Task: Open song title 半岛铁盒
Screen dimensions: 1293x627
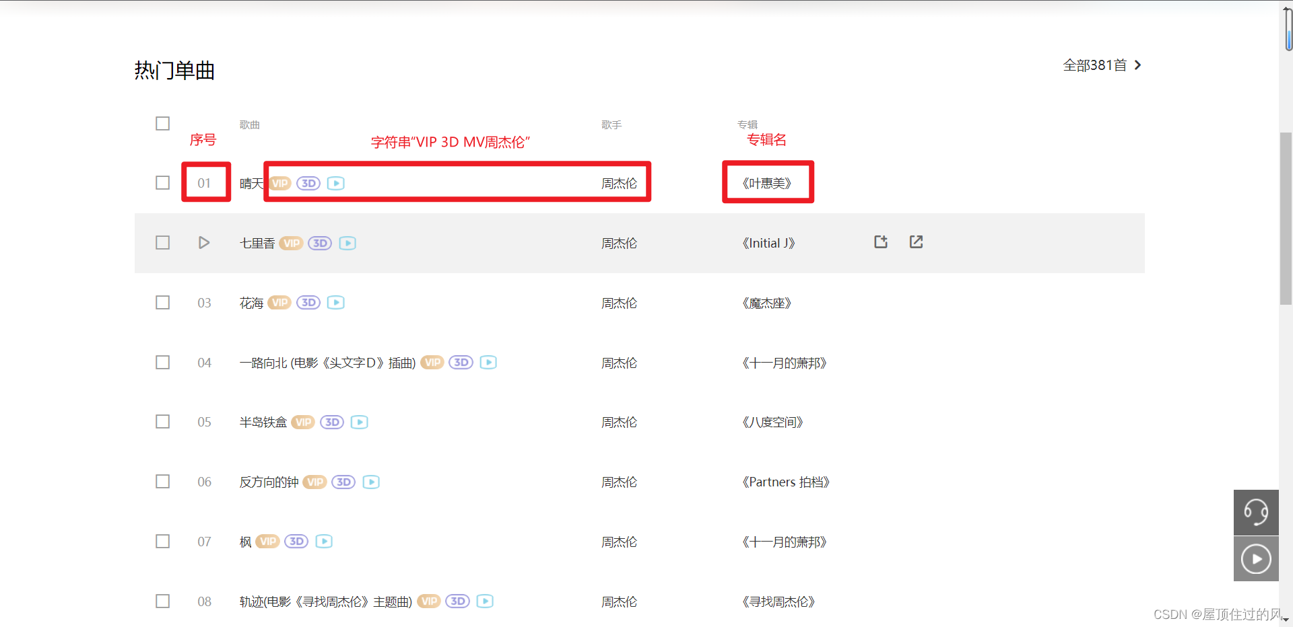Action: (x=263, y=422)
